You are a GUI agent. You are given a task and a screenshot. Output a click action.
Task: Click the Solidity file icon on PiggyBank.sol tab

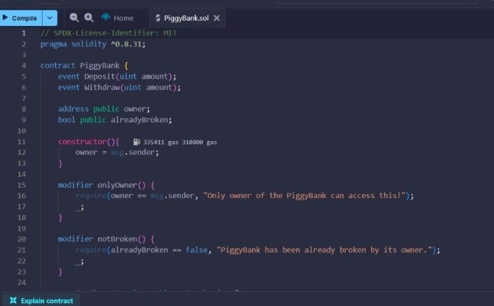[158, 18]
